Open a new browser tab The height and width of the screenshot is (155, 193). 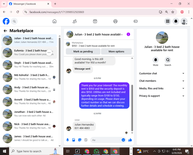pyautogui.click(x=55, y=4)
